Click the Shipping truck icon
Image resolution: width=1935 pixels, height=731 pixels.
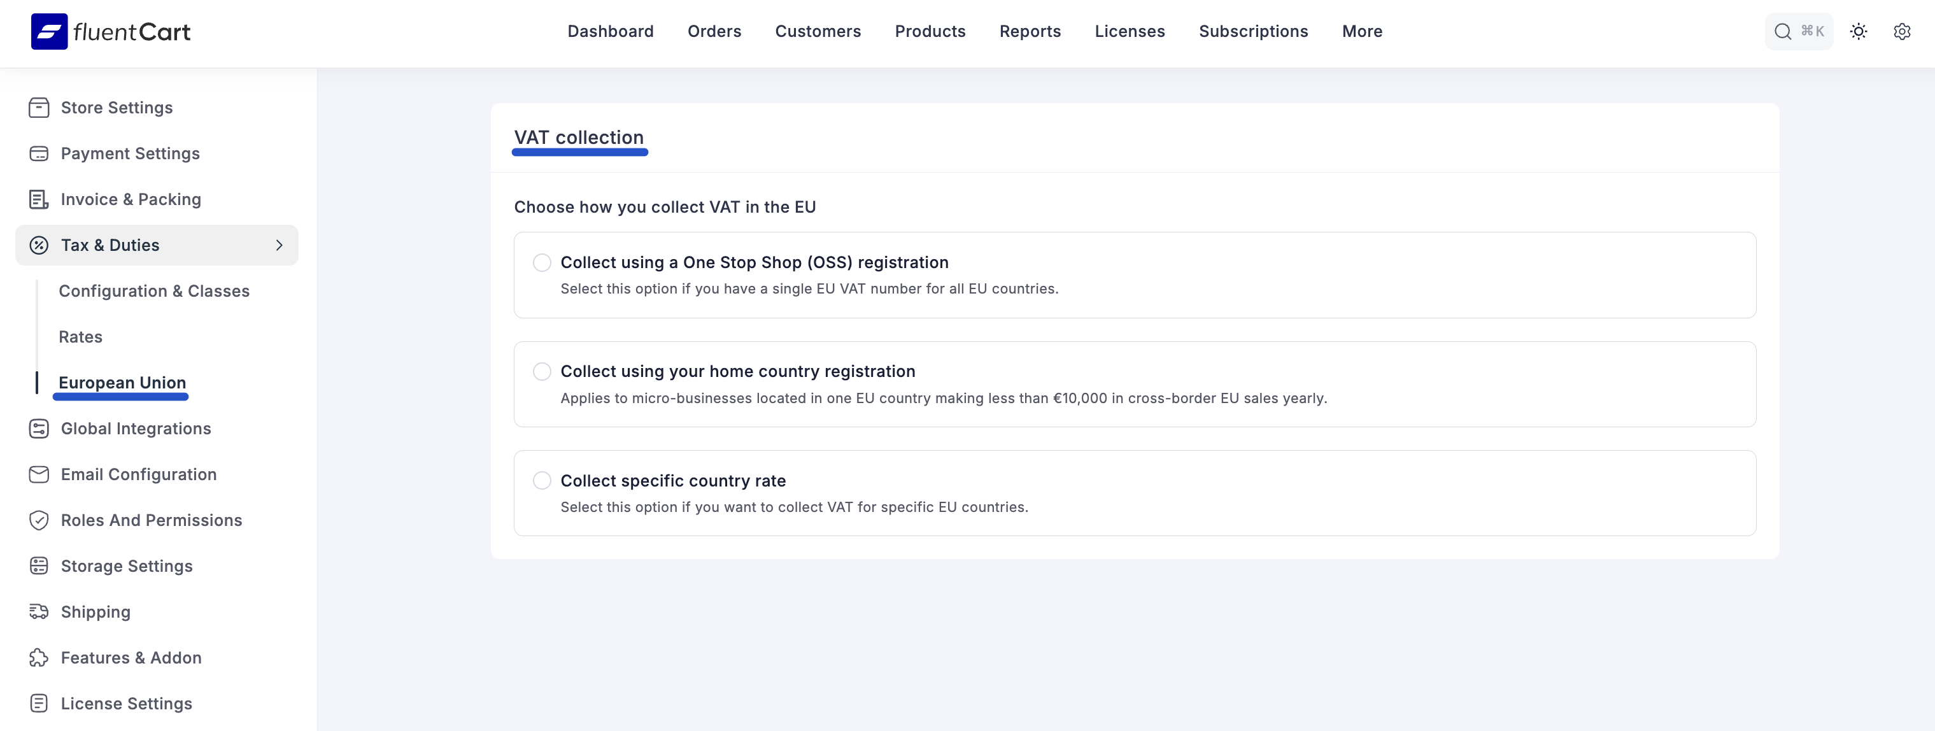point(39,611)
